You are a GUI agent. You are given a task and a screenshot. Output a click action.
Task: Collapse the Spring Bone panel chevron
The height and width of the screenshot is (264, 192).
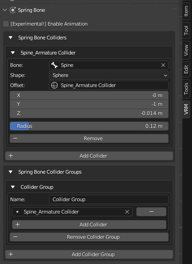coord(5,10)
